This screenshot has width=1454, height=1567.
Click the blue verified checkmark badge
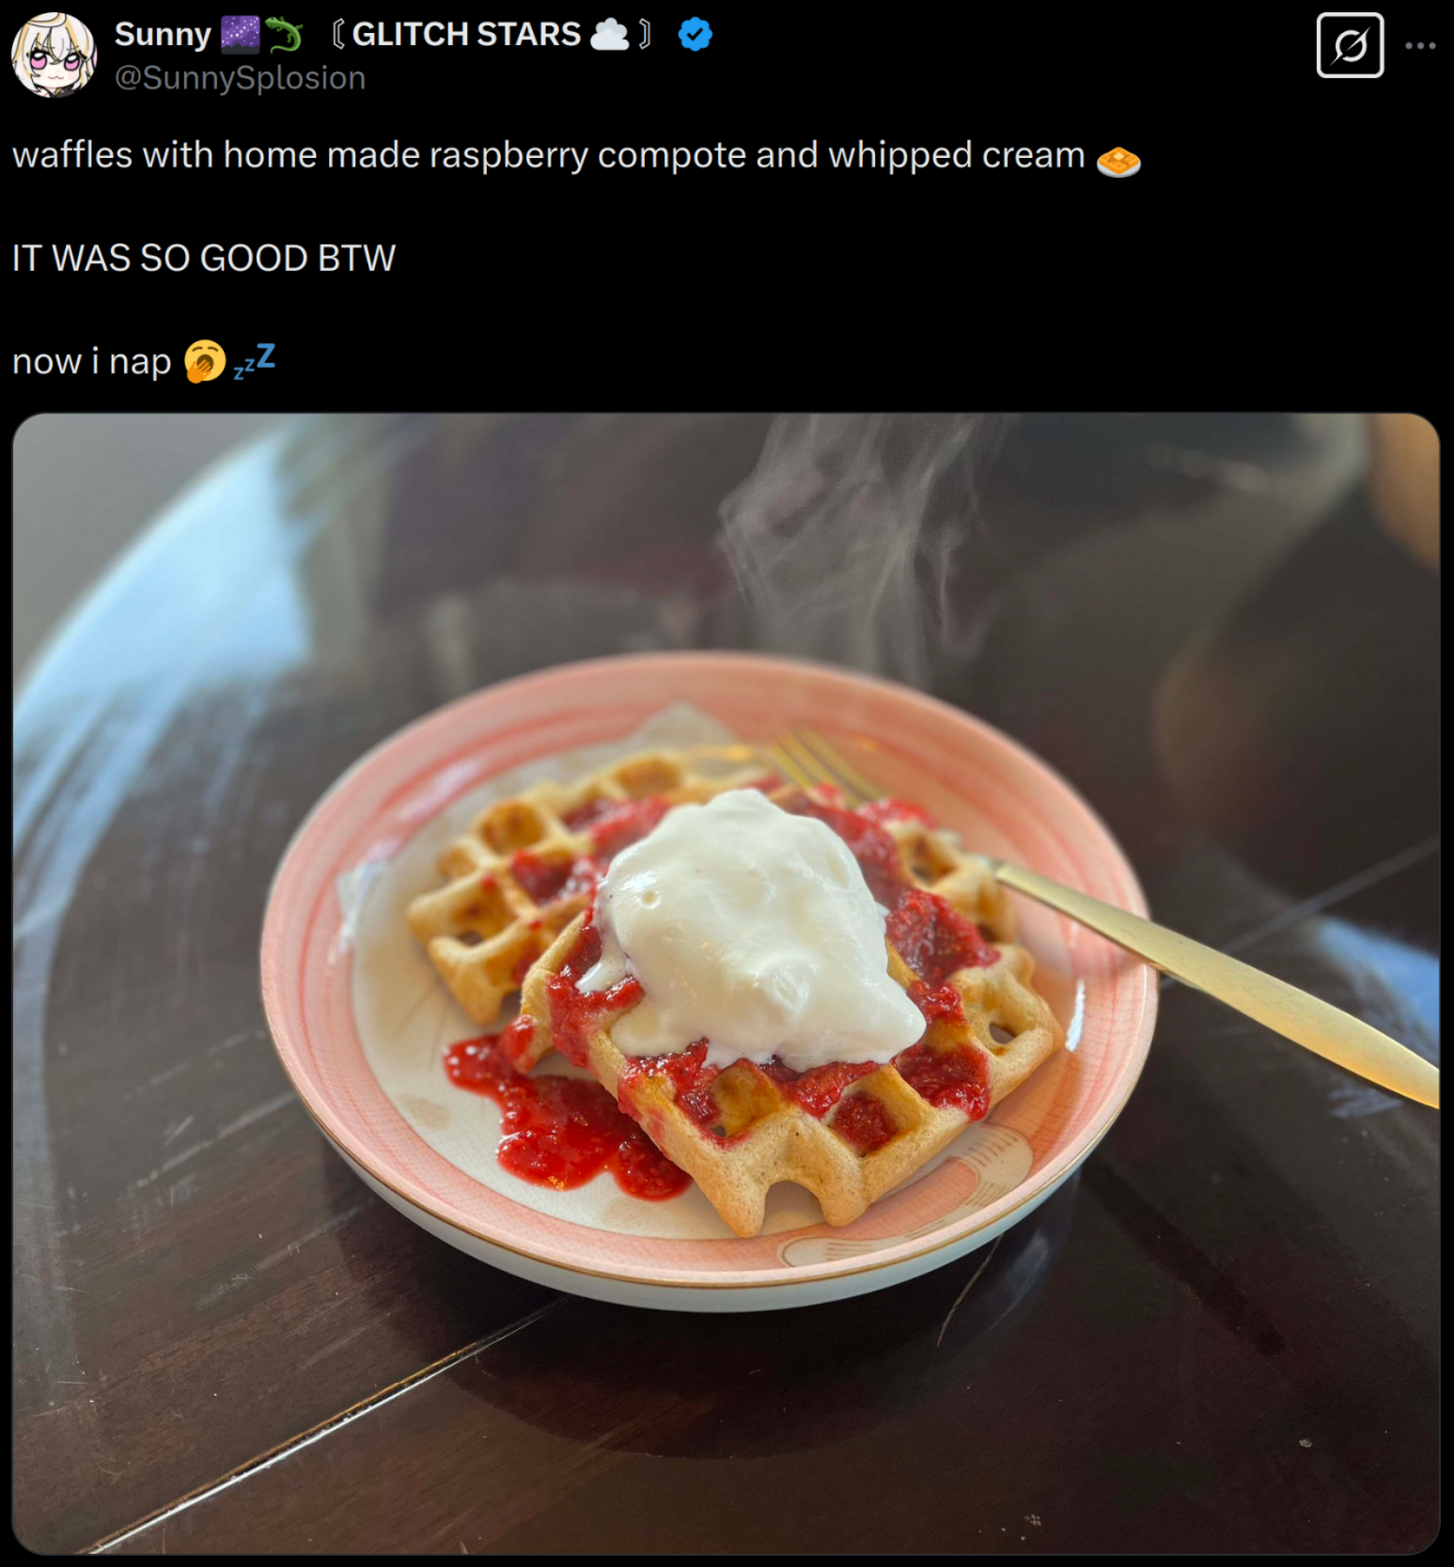695,35
